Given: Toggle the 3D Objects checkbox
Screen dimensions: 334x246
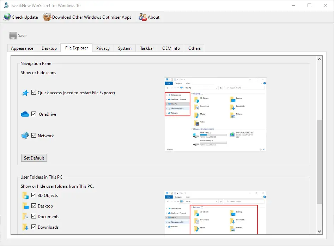Looking at the screenshot, I should point(34,195).
